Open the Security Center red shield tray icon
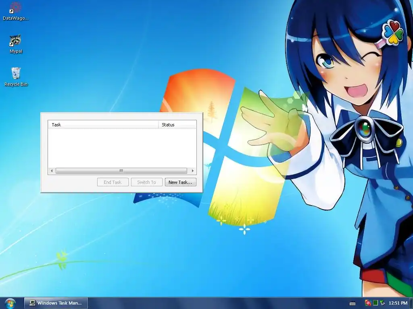Image resolution: width=413 pixels, height=309 pixels. pos(368,303)
